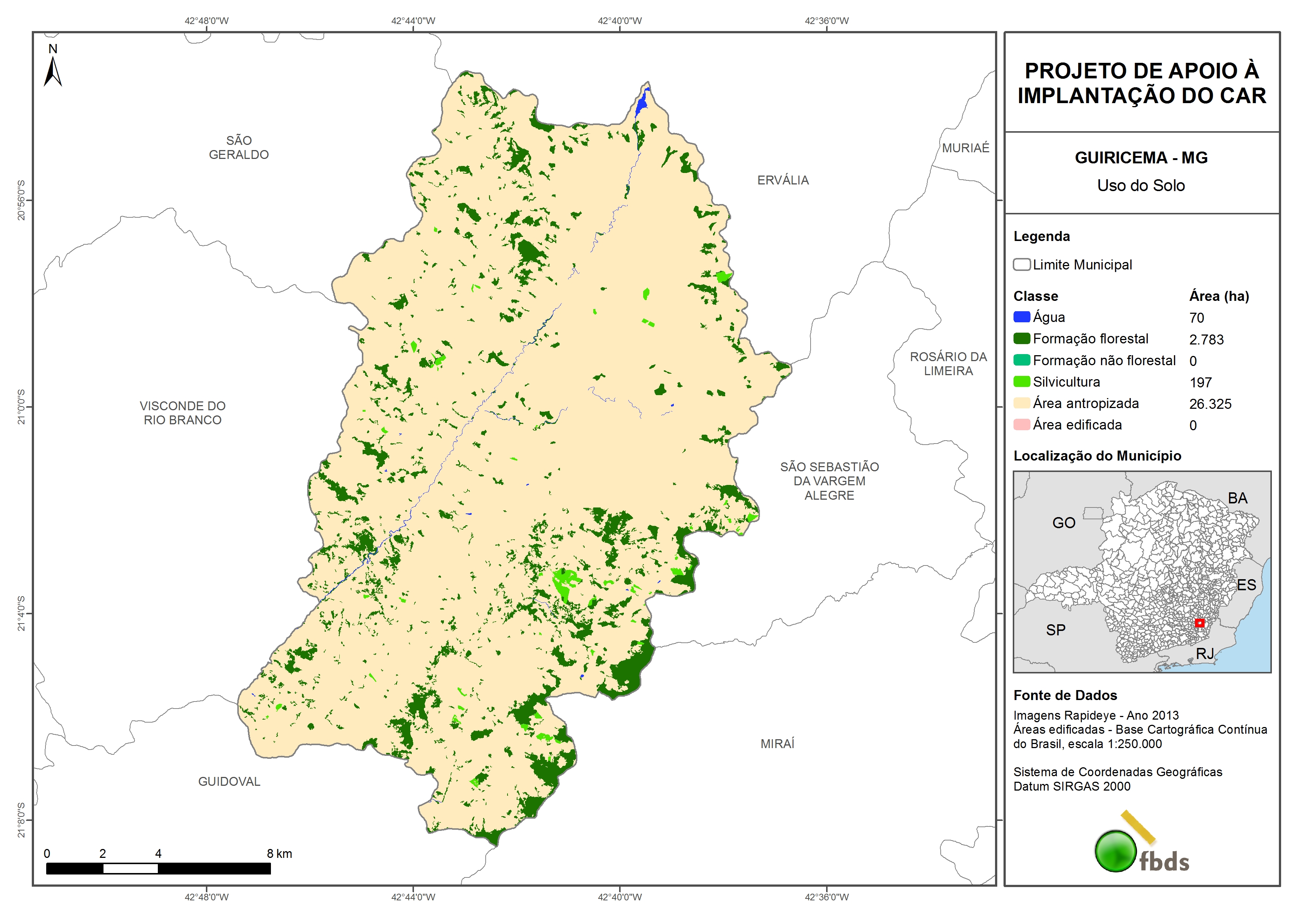The width and height of the screenshot is (1297, 917).
Task: Click the Limite Municipal legend symbol
Action: [x=1021, y=264]
